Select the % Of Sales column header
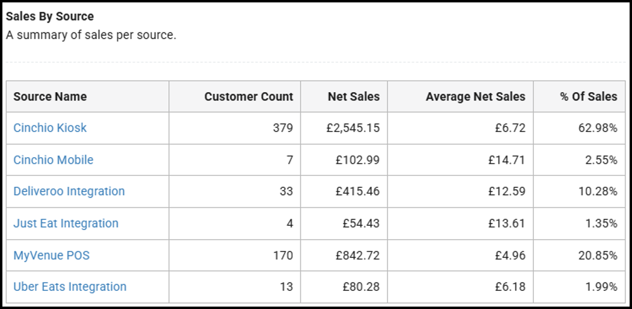 (588, 96)
